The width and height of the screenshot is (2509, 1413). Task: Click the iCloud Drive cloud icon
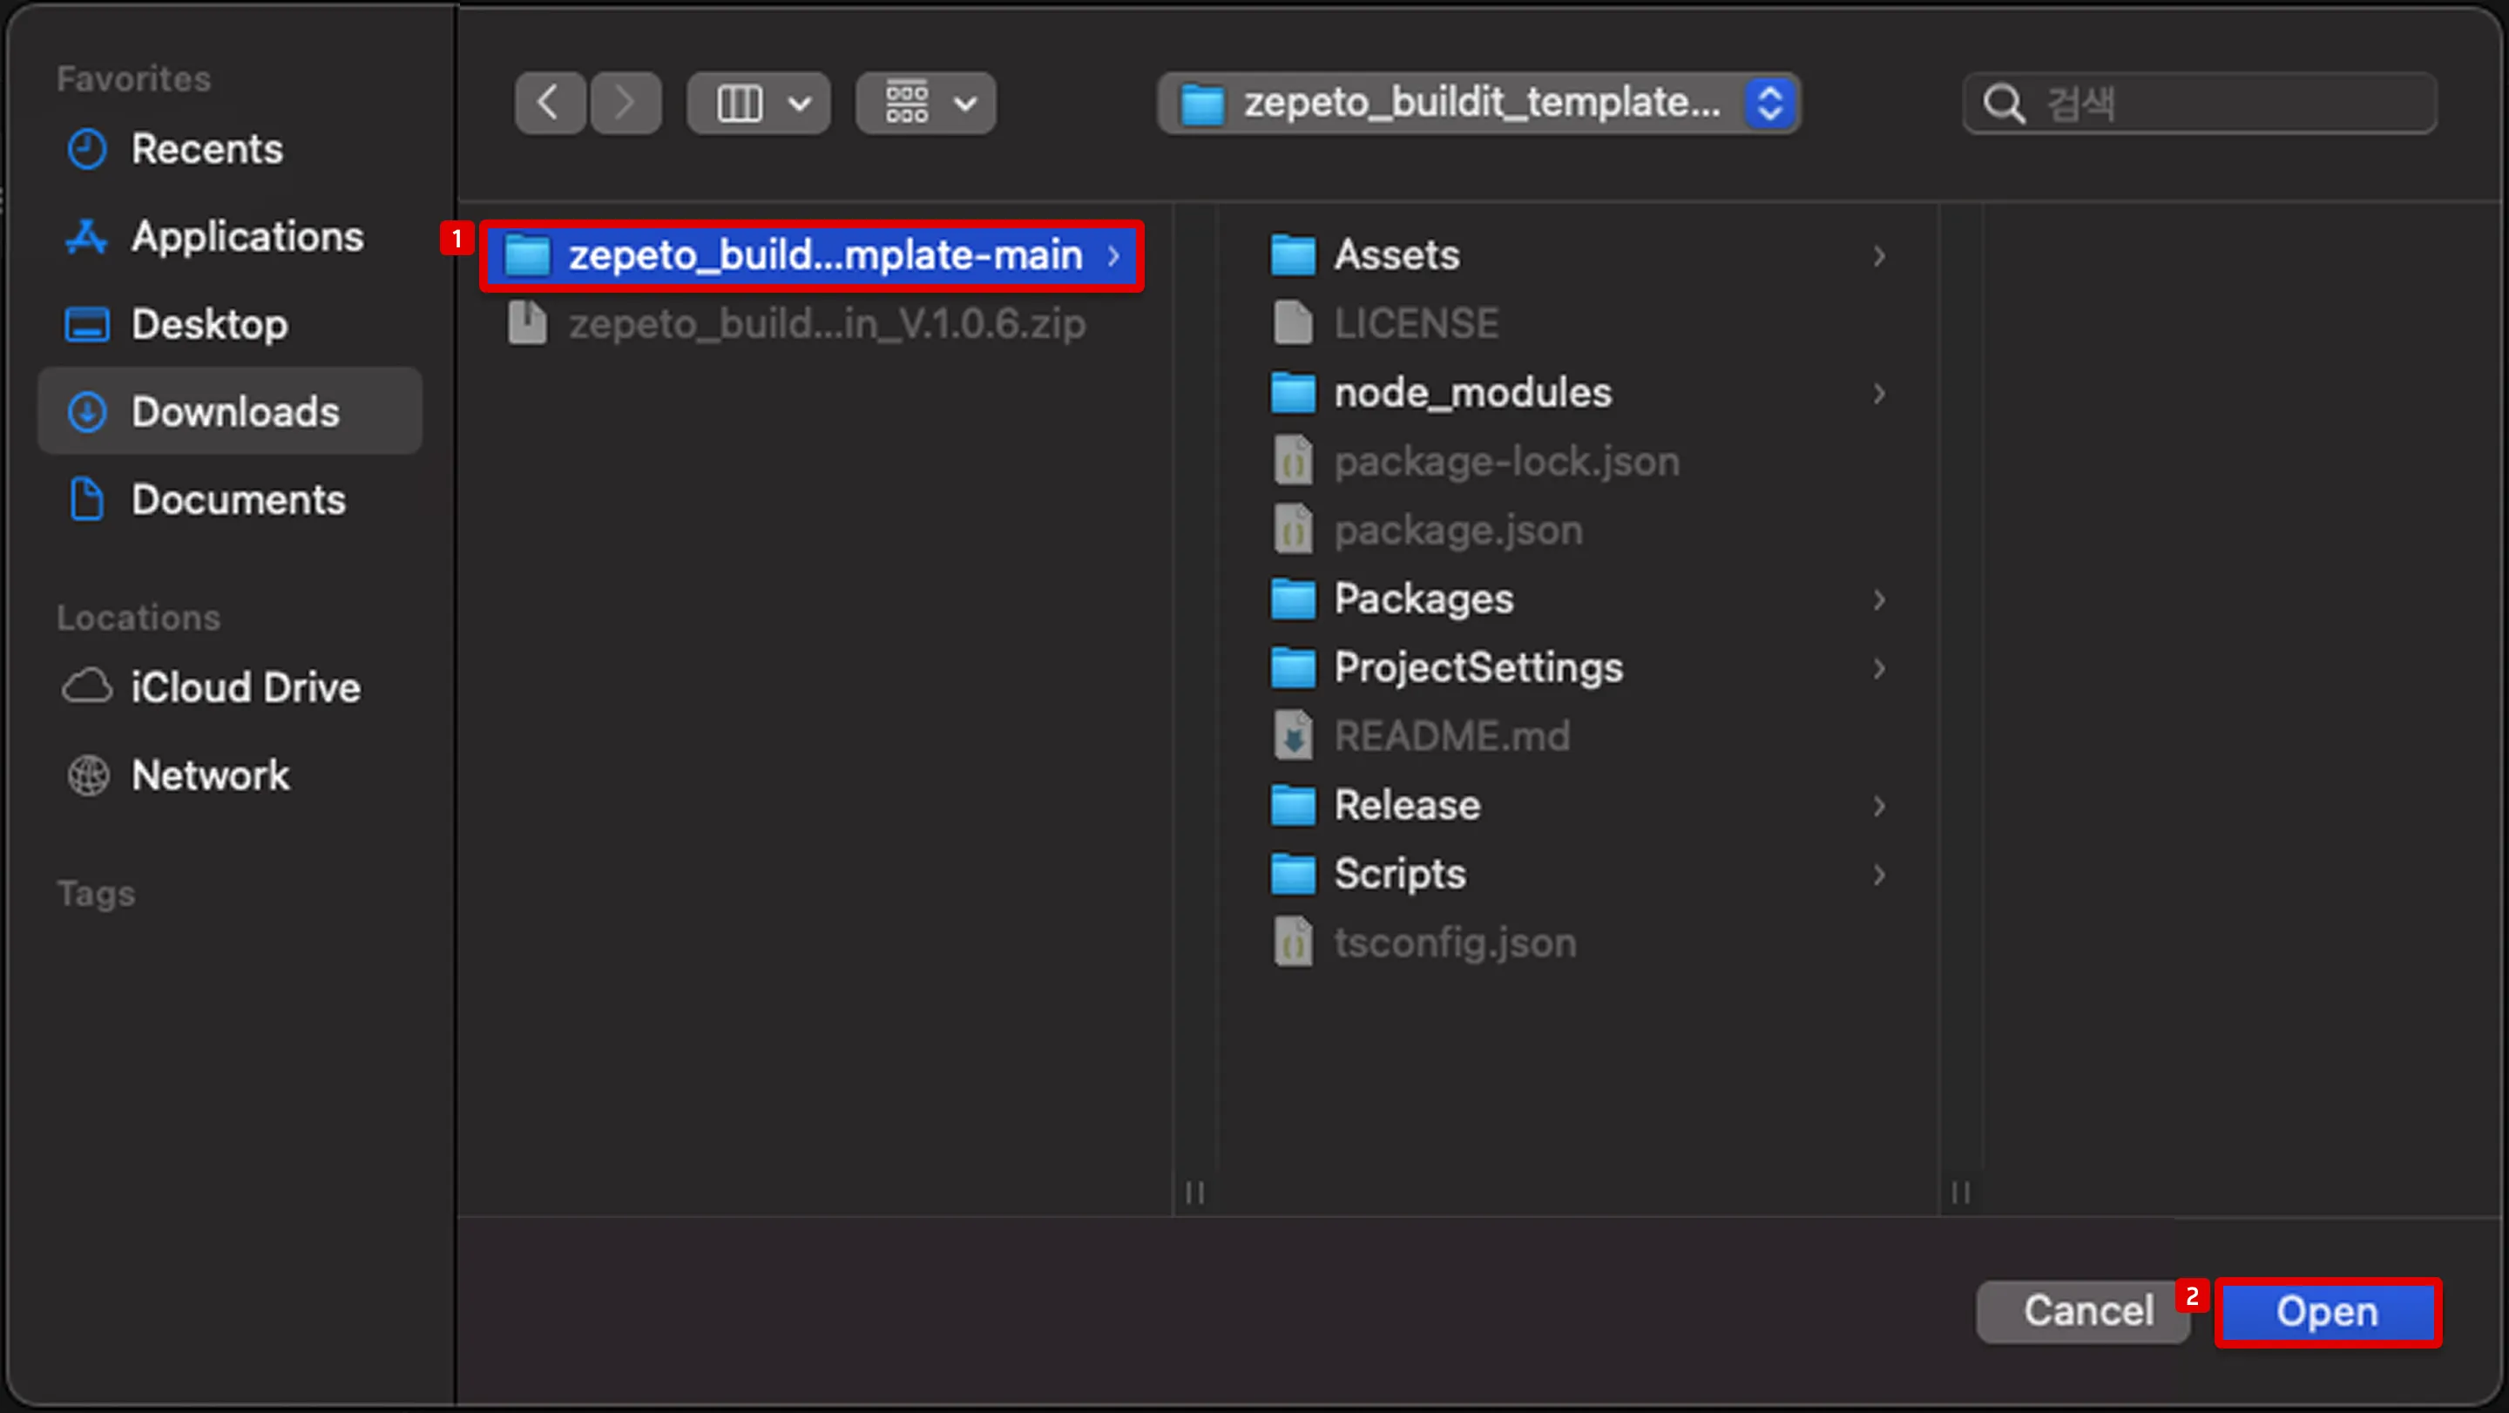pos(87,686)
